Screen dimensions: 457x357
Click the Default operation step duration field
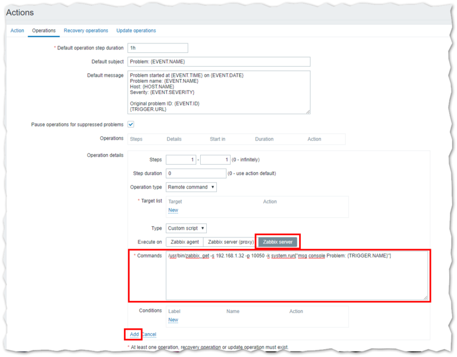(x=158, y=48)
